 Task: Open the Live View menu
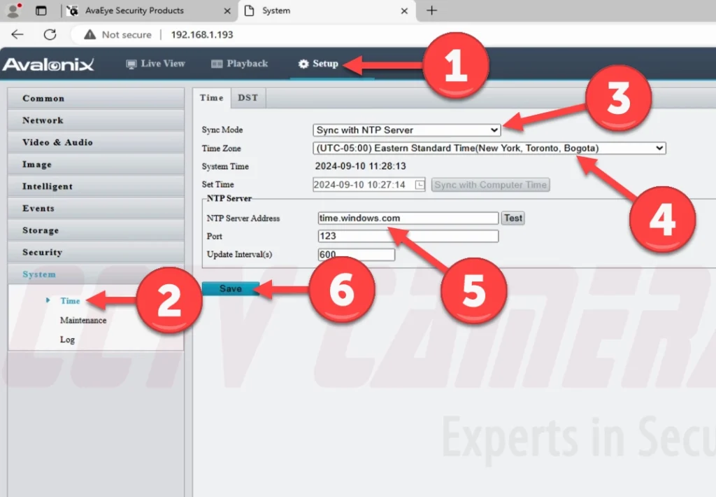point(155,64)
